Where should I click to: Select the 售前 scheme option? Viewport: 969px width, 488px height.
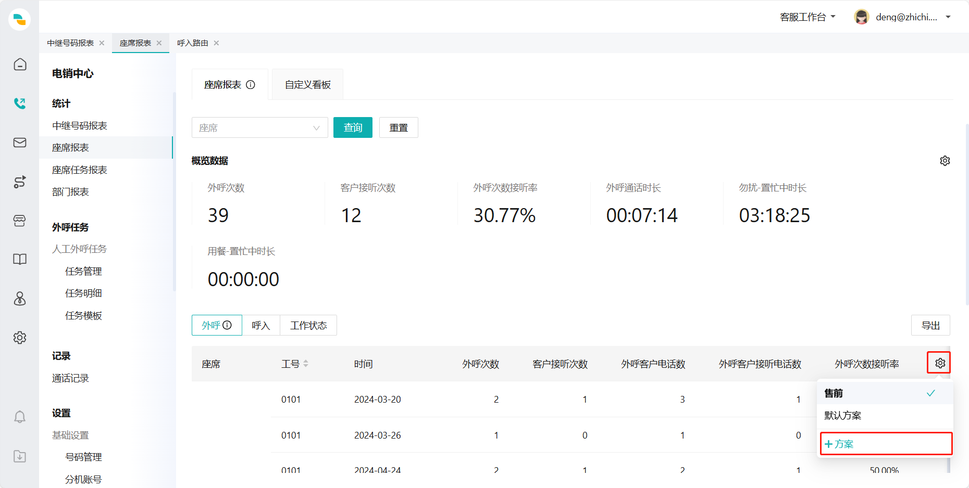(x=885, y=393)
